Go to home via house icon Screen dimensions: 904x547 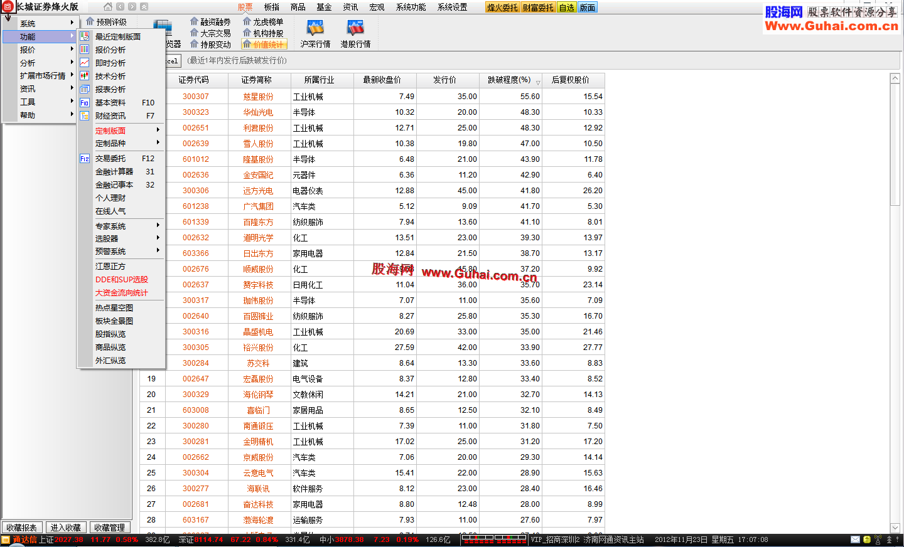108,7
